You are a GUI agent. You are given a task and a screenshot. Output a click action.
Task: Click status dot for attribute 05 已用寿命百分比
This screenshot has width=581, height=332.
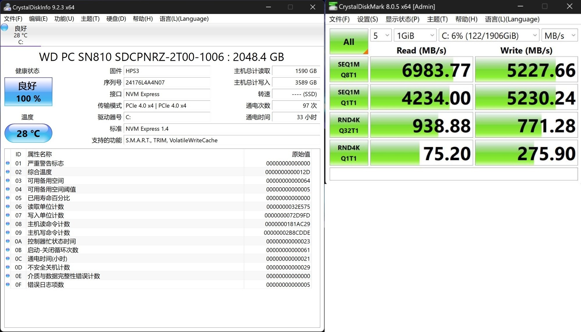tap(8, 198)
